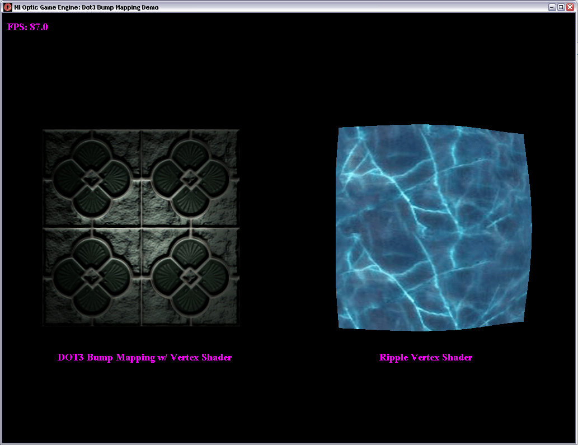Click the center seam where four stone tiles meet
Viewport: 578px width, 445px height.
point(141,227)
